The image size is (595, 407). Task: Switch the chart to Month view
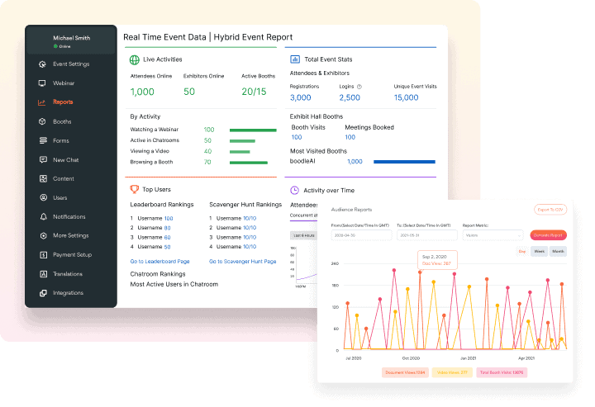pyautogui.click(x=559, y=251)
